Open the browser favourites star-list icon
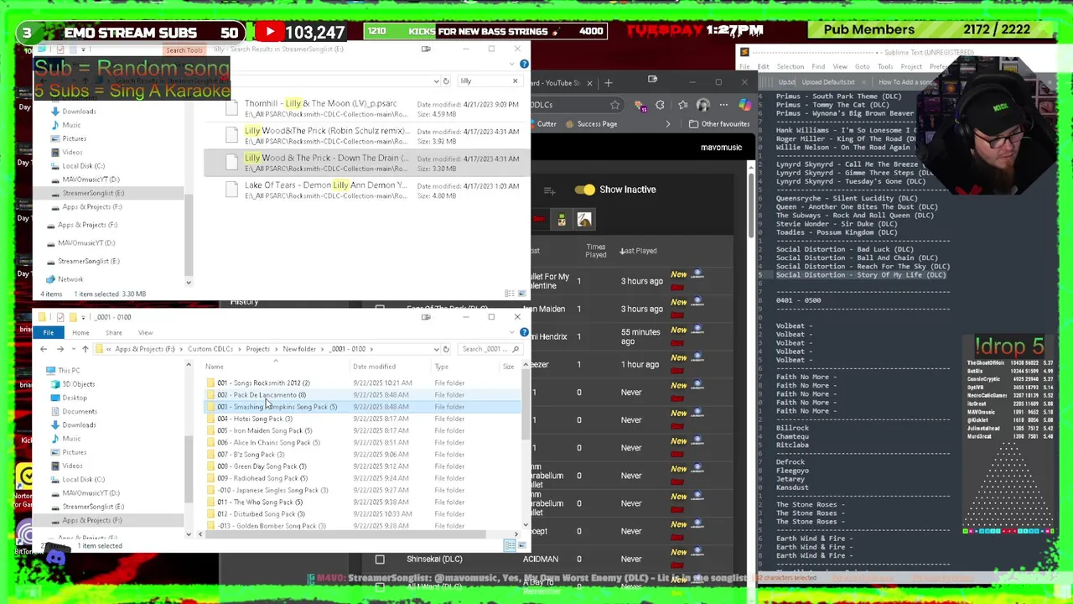The height and width of the screenshot is (604, 1073). coord(682,105)
